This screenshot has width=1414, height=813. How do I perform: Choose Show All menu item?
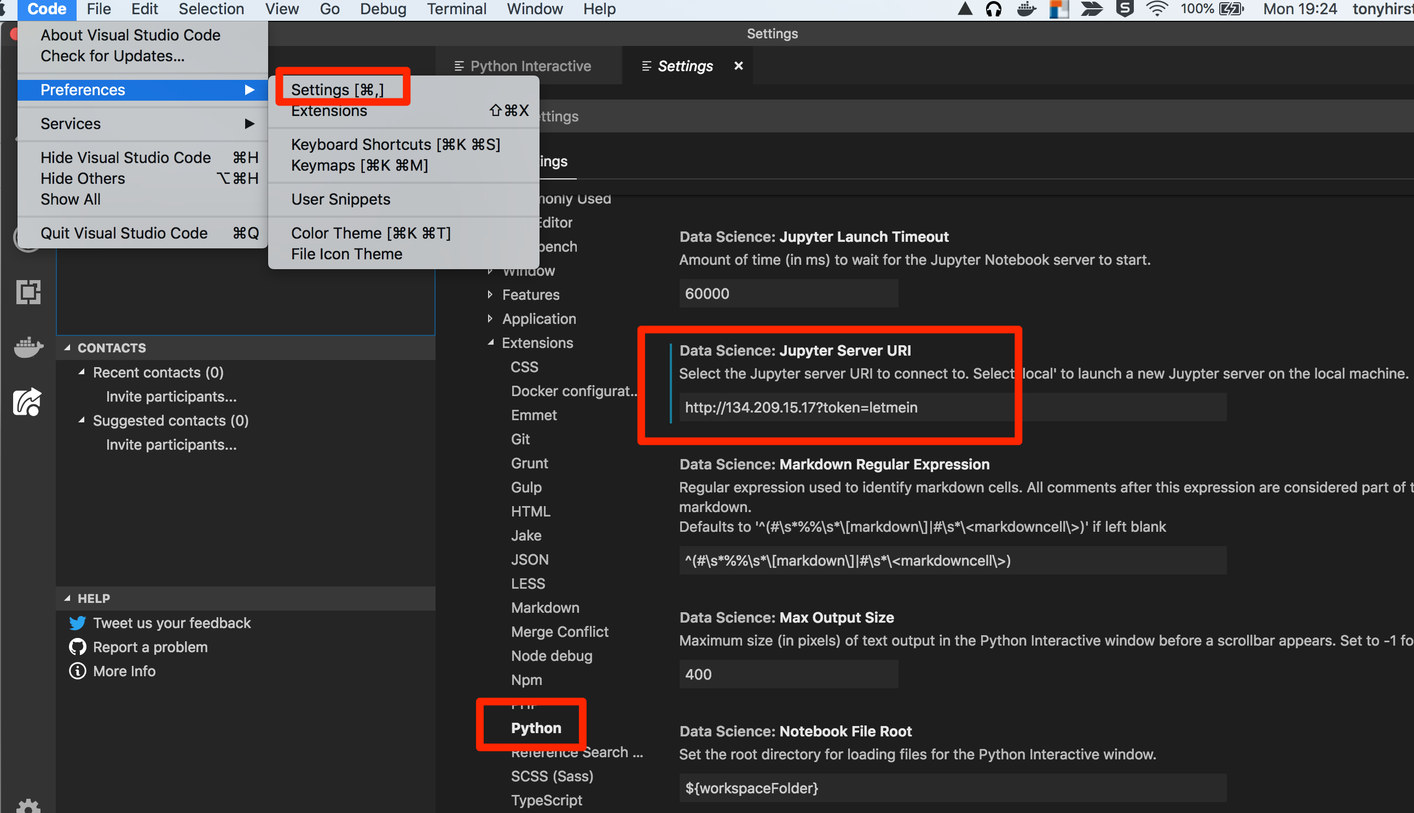coord(142,199)
